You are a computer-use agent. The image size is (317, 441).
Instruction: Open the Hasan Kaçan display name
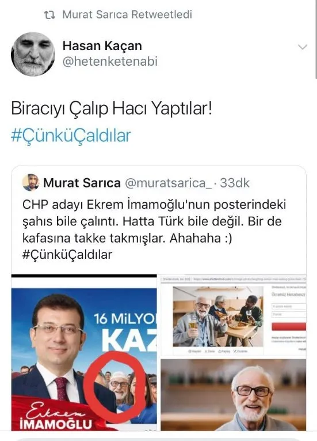point(102,46)
